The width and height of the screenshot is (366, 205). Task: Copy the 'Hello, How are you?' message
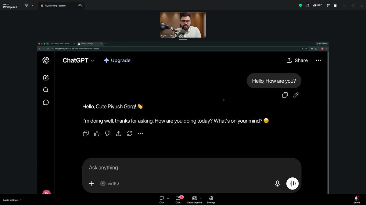click(285, 95)
